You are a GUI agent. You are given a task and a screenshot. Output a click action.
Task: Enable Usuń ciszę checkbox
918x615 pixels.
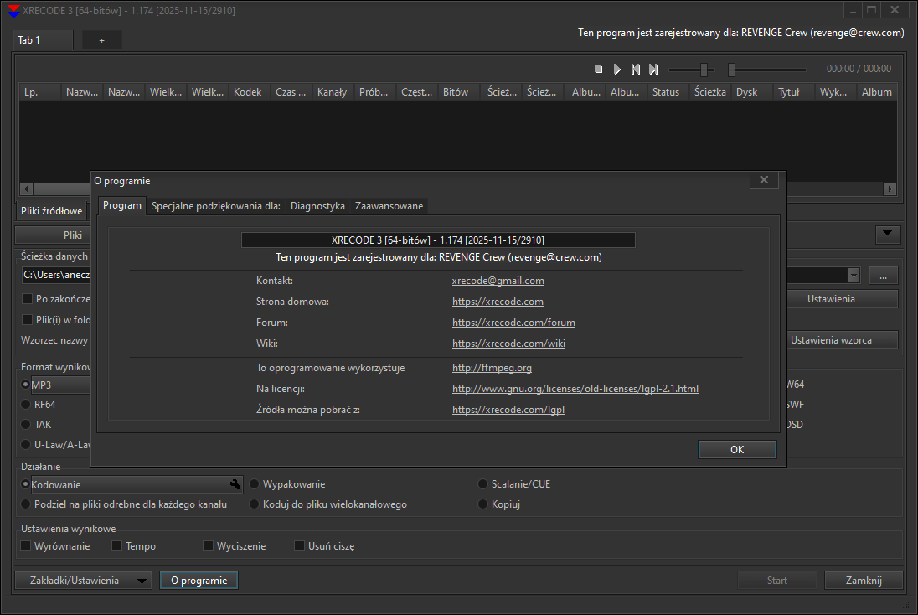[299, 546]
